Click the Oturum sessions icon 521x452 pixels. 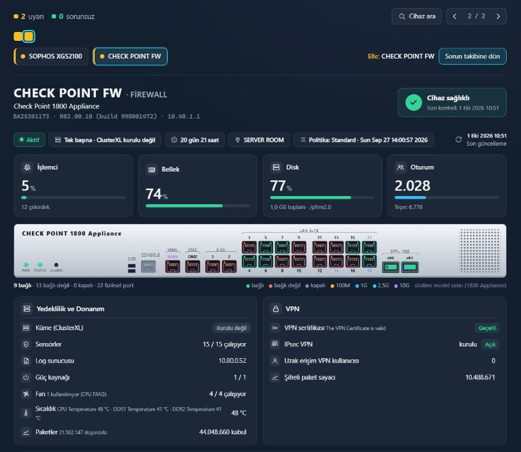click(400, 167)
